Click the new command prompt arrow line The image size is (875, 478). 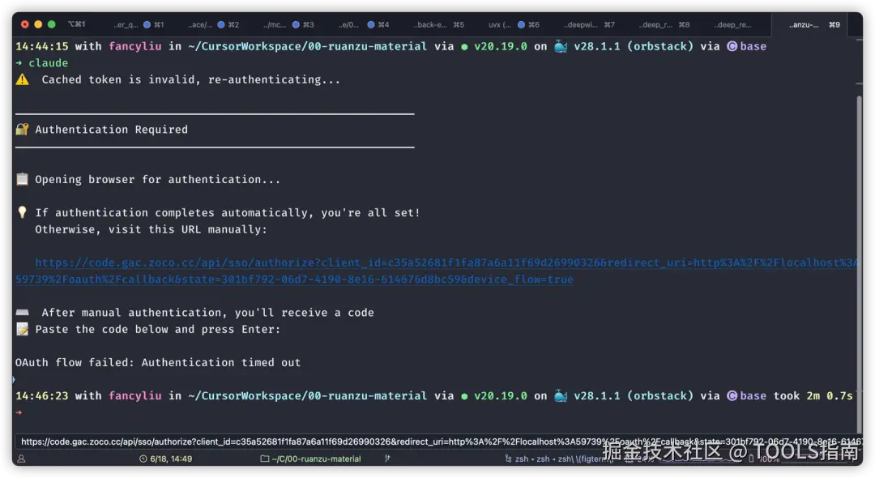click(x=19, y=412)
